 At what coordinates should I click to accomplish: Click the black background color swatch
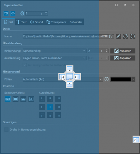pos(121,79)
